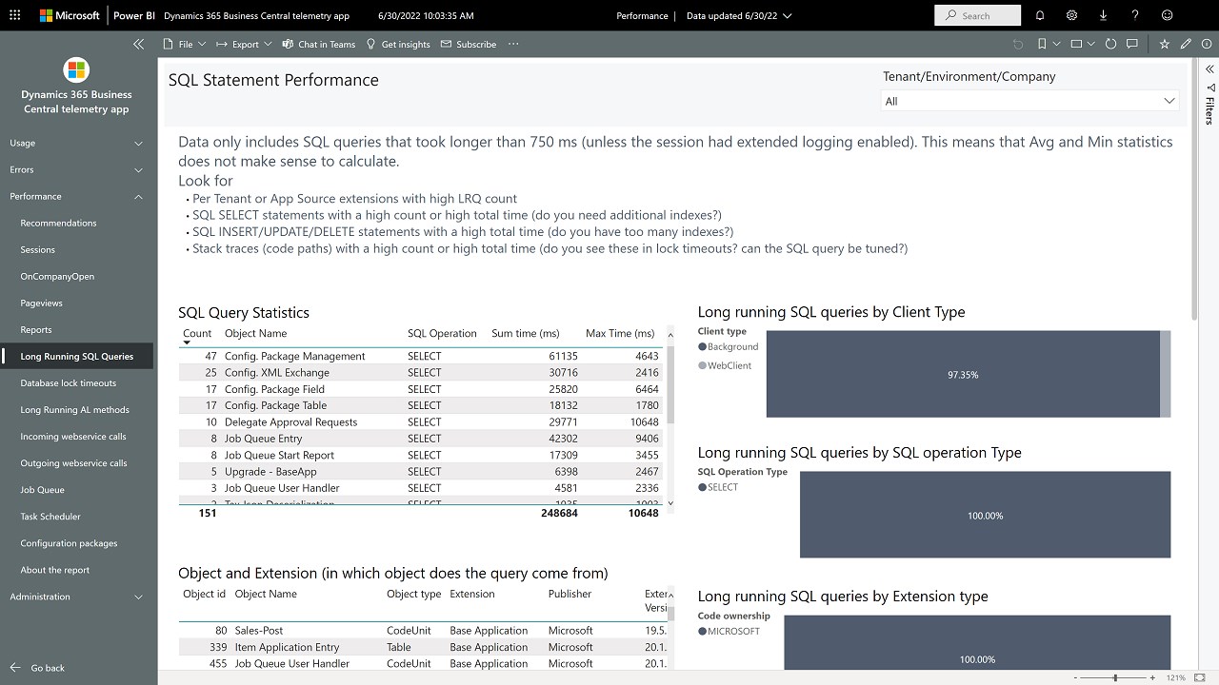Open the settings gear in header
1219x685 pixels.
[1071, 15]
